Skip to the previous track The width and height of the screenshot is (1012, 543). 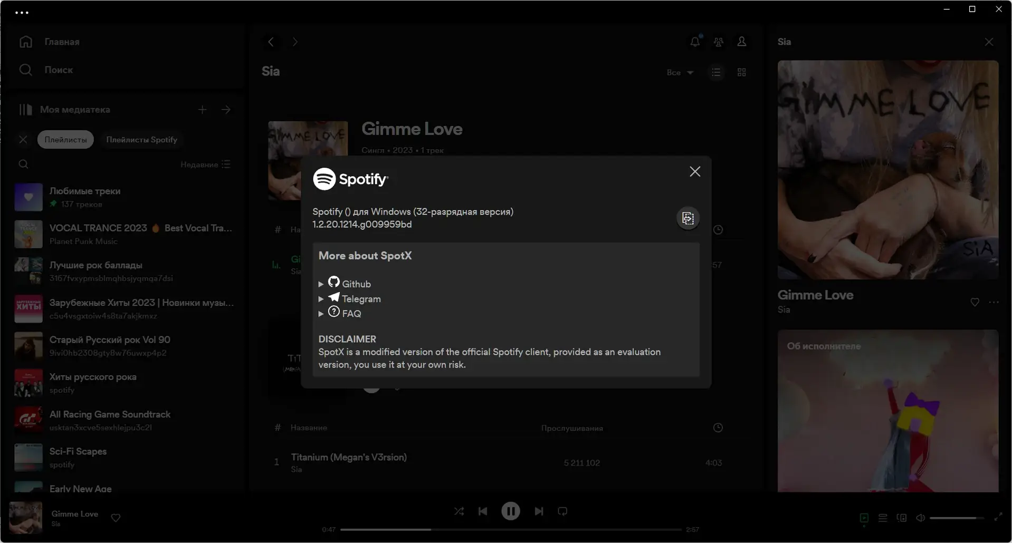tap(483, 511)
